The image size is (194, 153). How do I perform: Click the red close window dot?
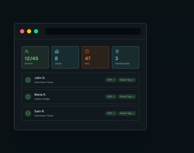click(x=22, y=31)
